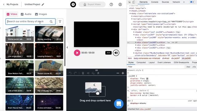Zoom out timeline with minus icon
The image size is (197, 111).
[118, 73]
